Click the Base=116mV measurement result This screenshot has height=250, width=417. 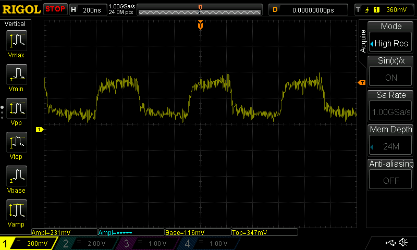coord(185,232)
